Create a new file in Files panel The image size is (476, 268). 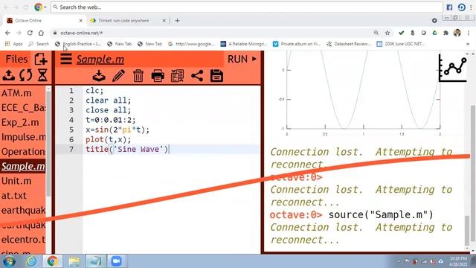click(x=41, y=60)
